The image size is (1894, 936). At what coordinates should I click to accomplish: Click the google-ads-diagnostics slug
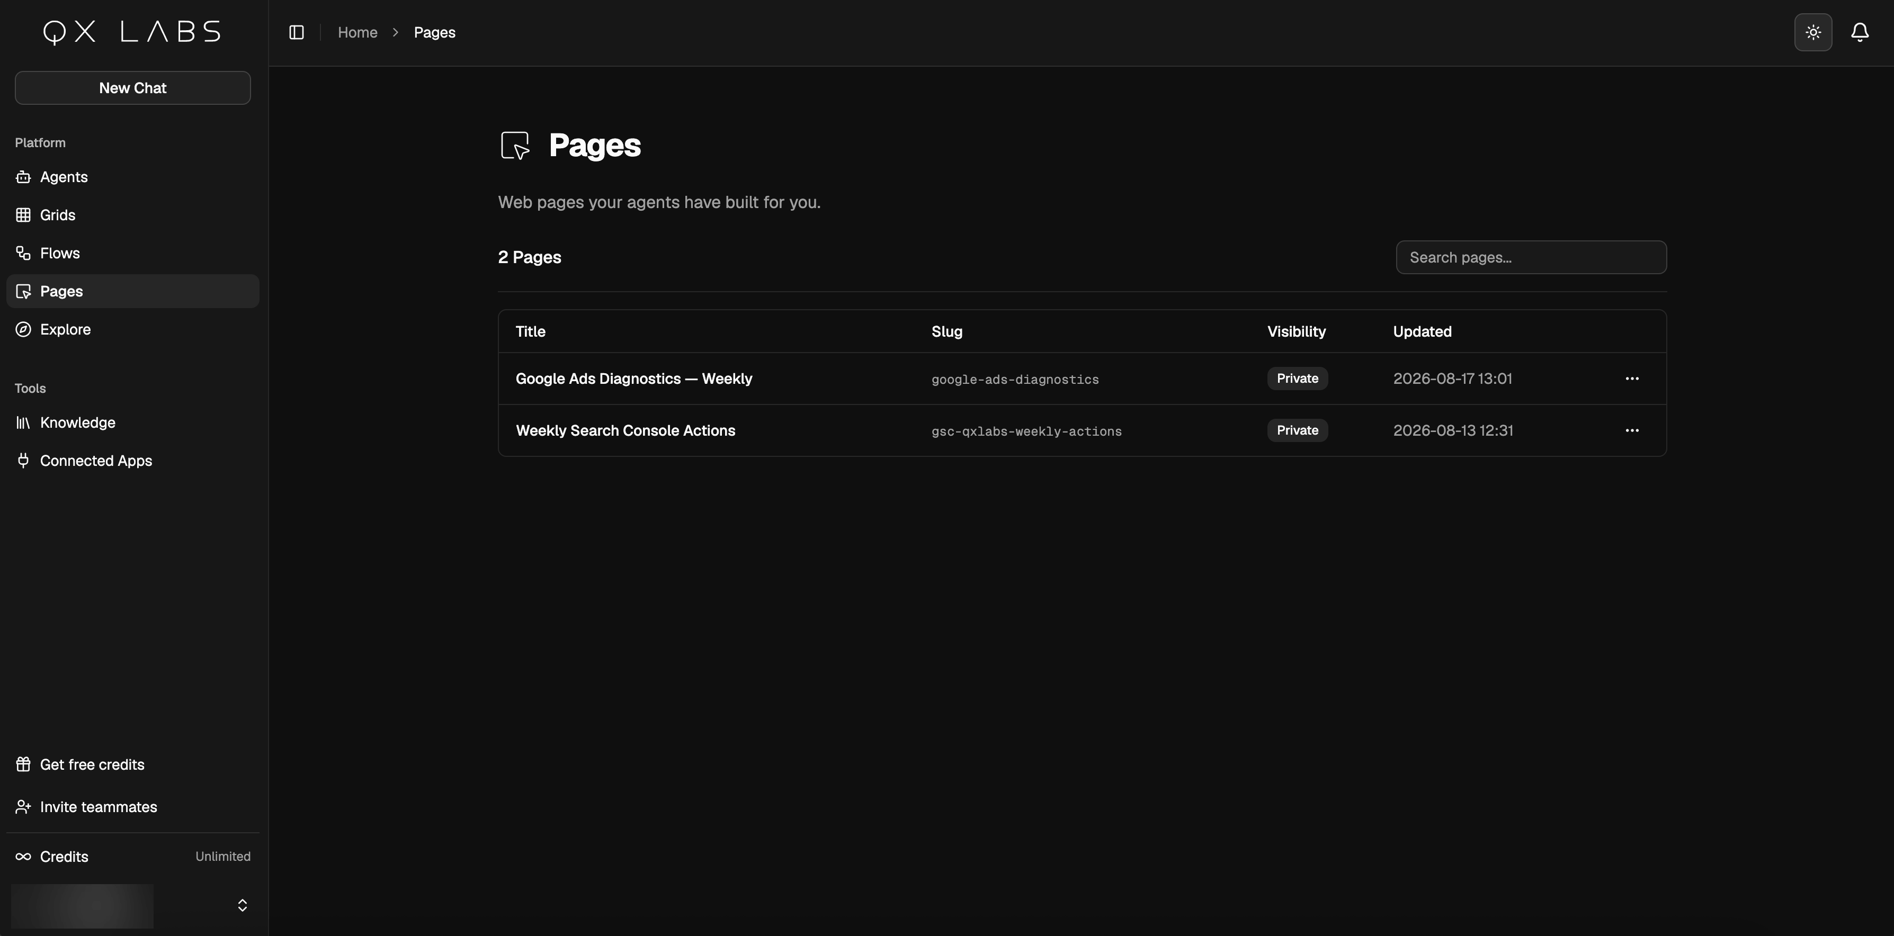[1015, 380]
